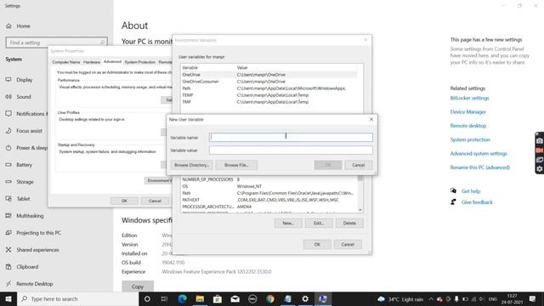Cancel the New User Variable dialog
The width and height of the screenshot is (544, 306).
tap(359, 165)
